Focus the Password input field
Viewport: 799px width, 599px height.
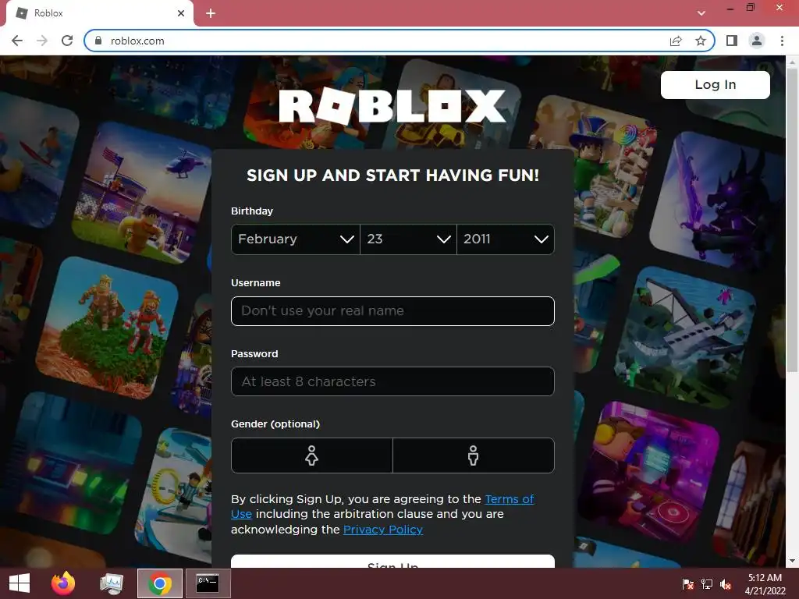392,381
